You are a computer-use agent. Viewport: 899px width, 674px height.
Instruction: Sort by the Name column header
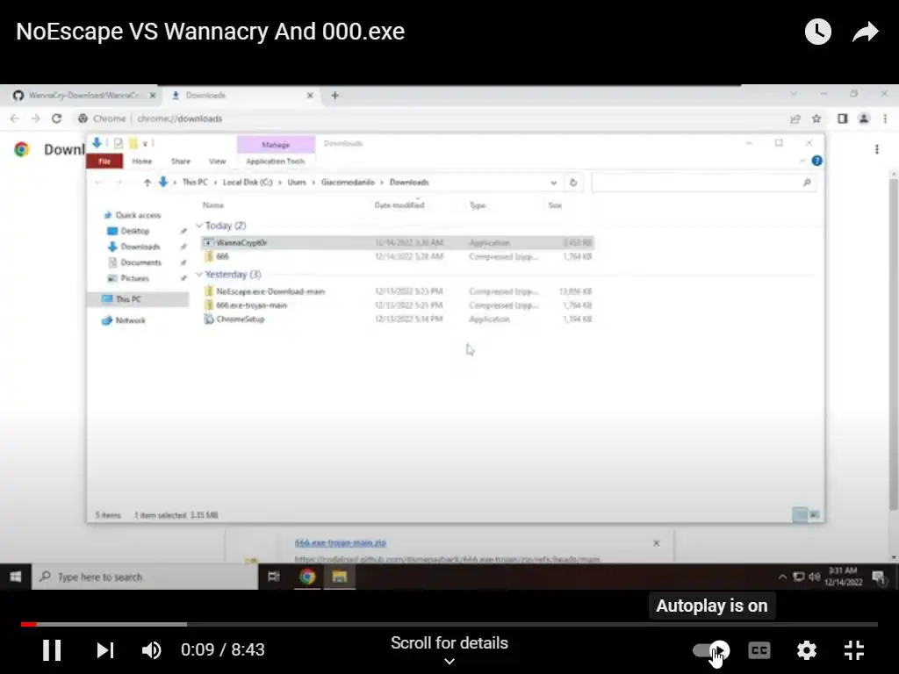(x=212, y=205)
